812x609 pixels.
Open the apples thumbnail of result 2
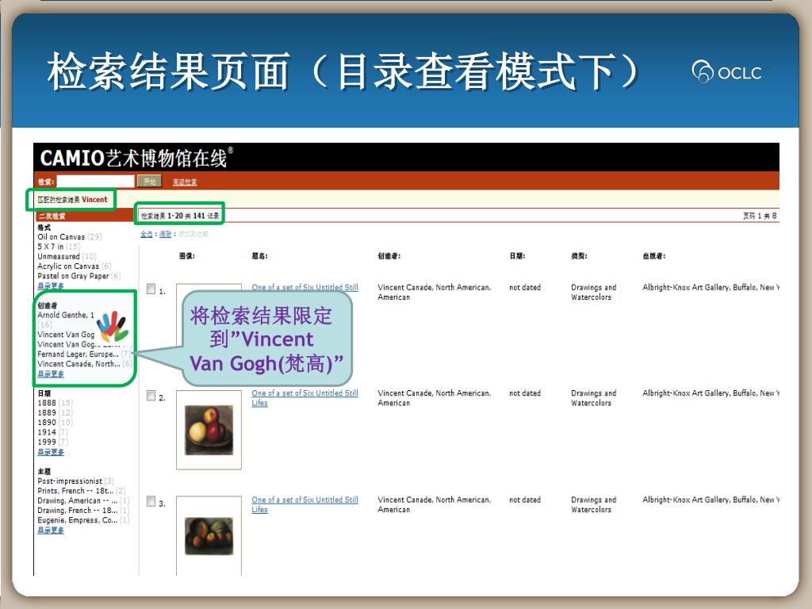(209, 430)
